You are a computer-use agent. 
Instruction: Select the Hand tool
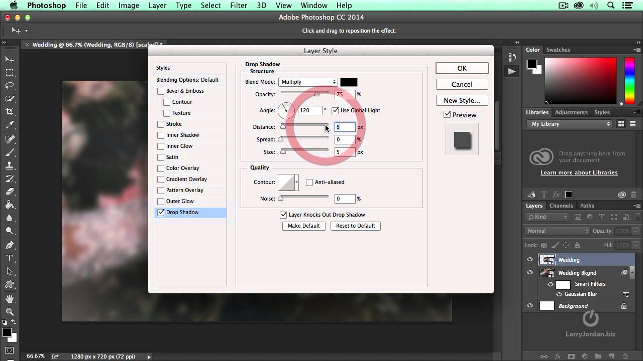[x=10, y=298]
